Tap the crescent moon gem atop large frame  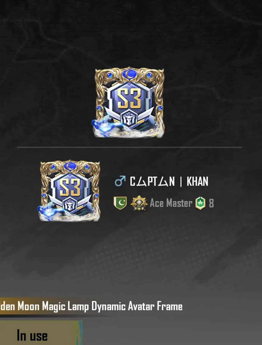click(130, 73)
